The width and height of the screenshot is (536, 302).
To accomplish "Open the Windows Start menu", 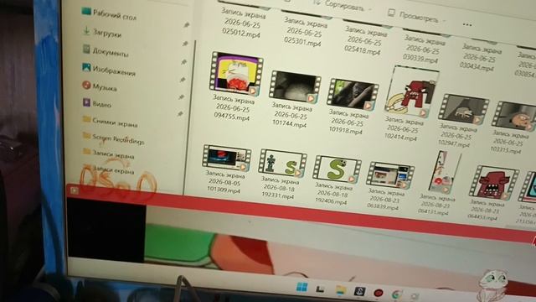I will pyautogui.click(x=301, y=287).
